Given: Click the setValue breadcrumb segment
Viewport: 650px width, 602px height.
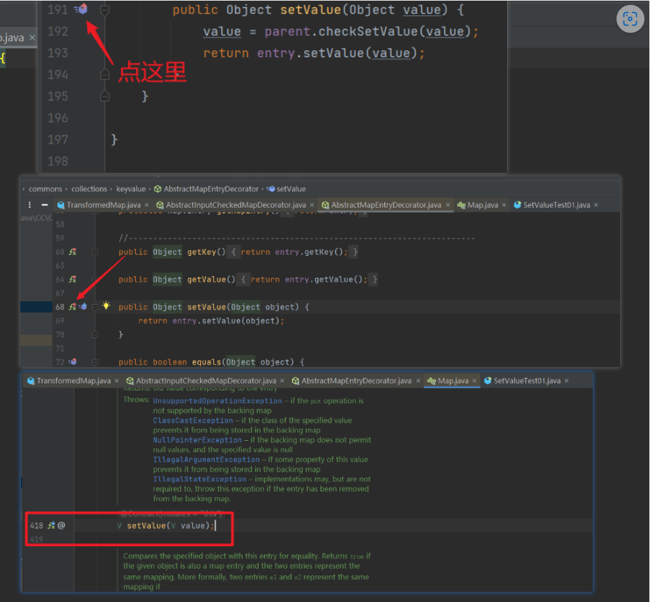Looking at the screenshot, I should click(287, 189).
